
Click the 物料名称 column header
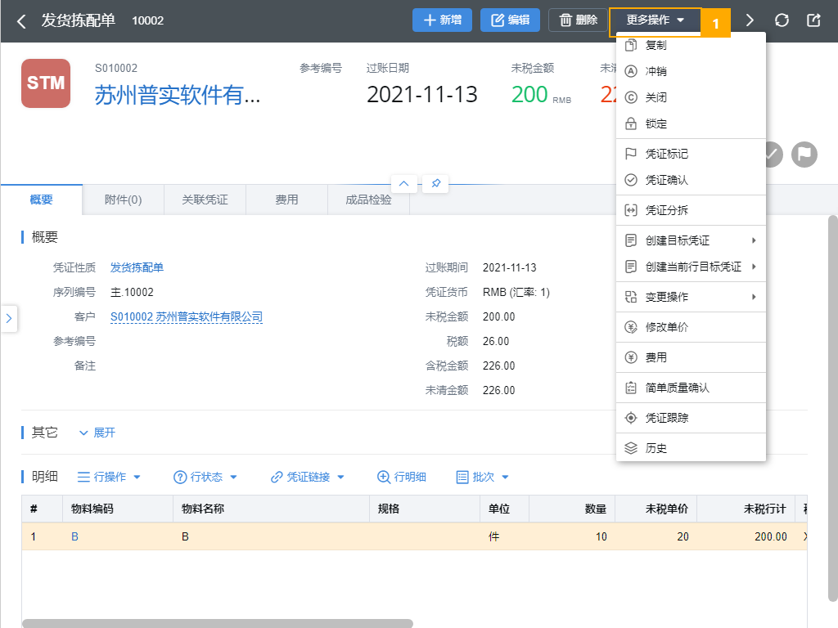coord(272,509)
